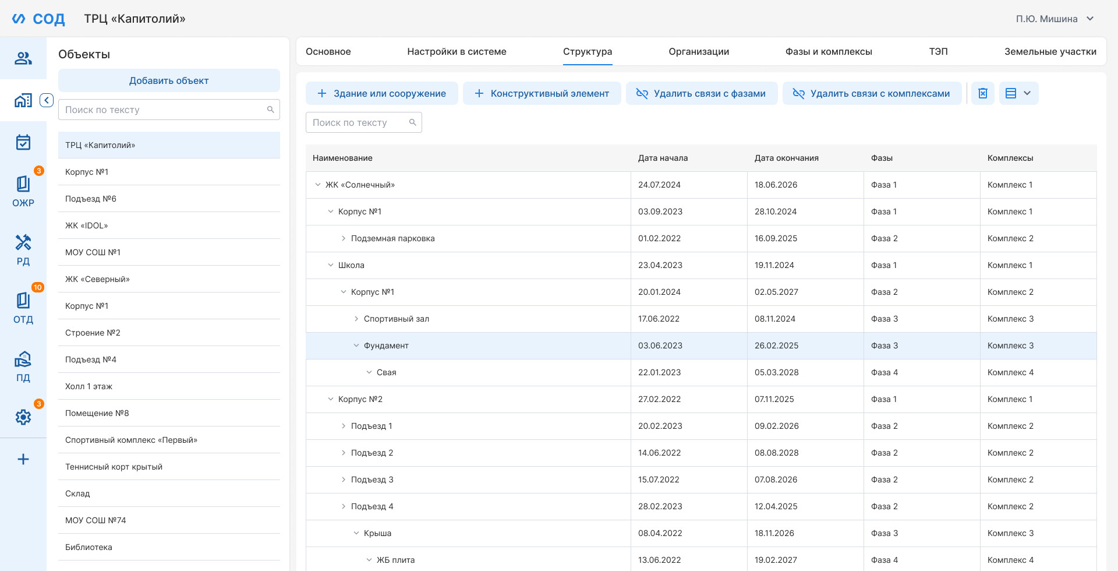Collapse the first Корпус №1 row under ЖК «Солнечный»
Viewport: 1118px width, 571px height.
tap(331, 212)
